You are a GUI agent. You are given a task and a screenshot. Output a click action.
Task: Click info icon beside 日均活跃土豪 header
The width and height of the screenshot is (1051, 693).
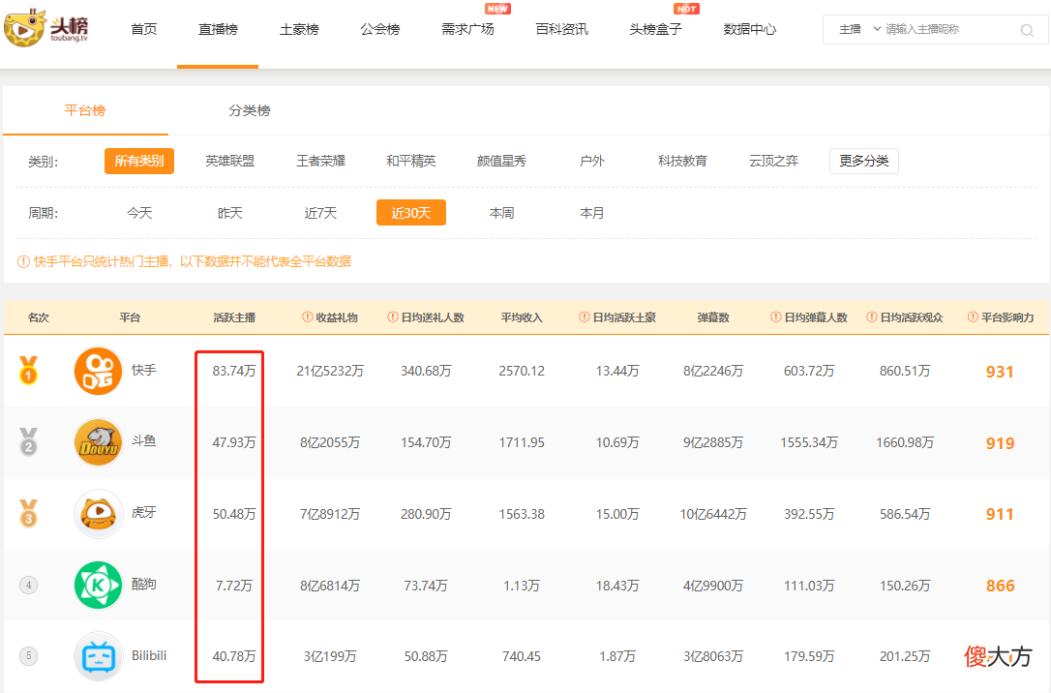[585, 317]
